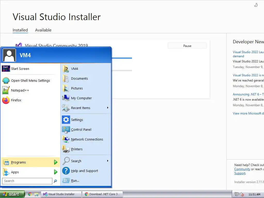This screenshot has width=264, height=198.
Task: Click the start menu Search input field
Action: click(27, 181)
